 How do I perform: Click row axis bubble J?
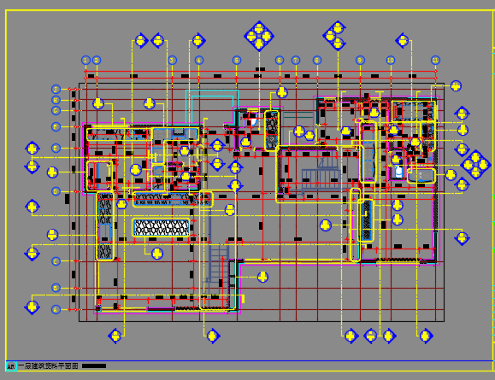click(x=56, y=90)
